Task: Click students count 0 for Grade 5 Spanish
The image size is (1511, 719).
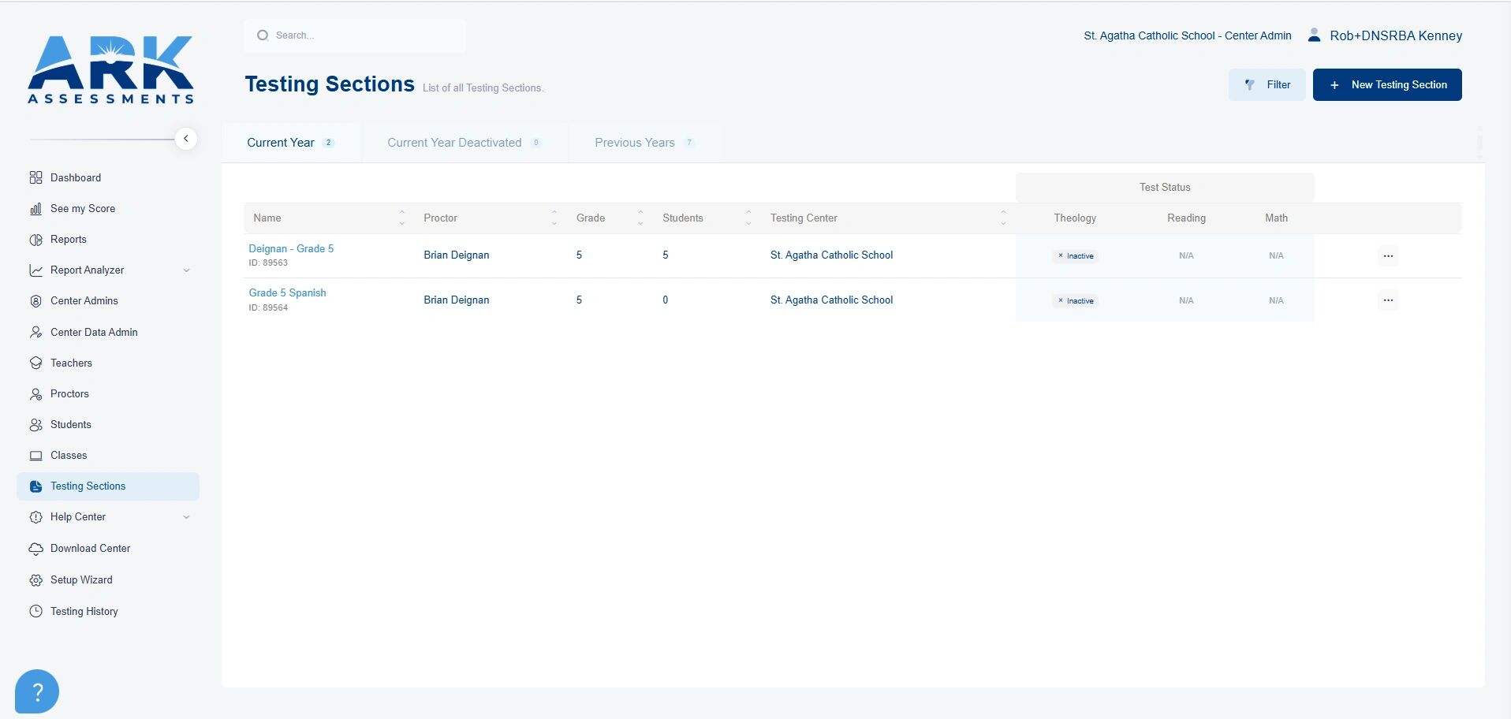Action: [x=666, y=300]
